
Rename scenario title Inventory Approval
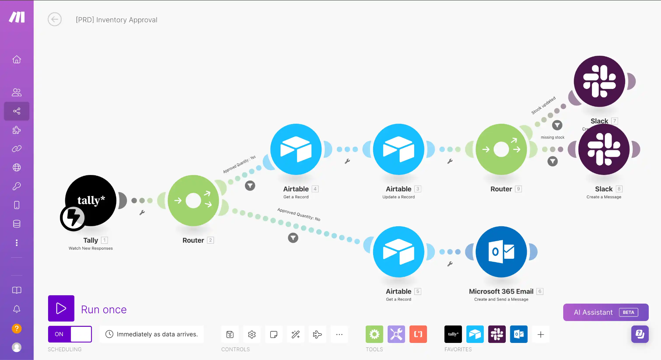117,20
